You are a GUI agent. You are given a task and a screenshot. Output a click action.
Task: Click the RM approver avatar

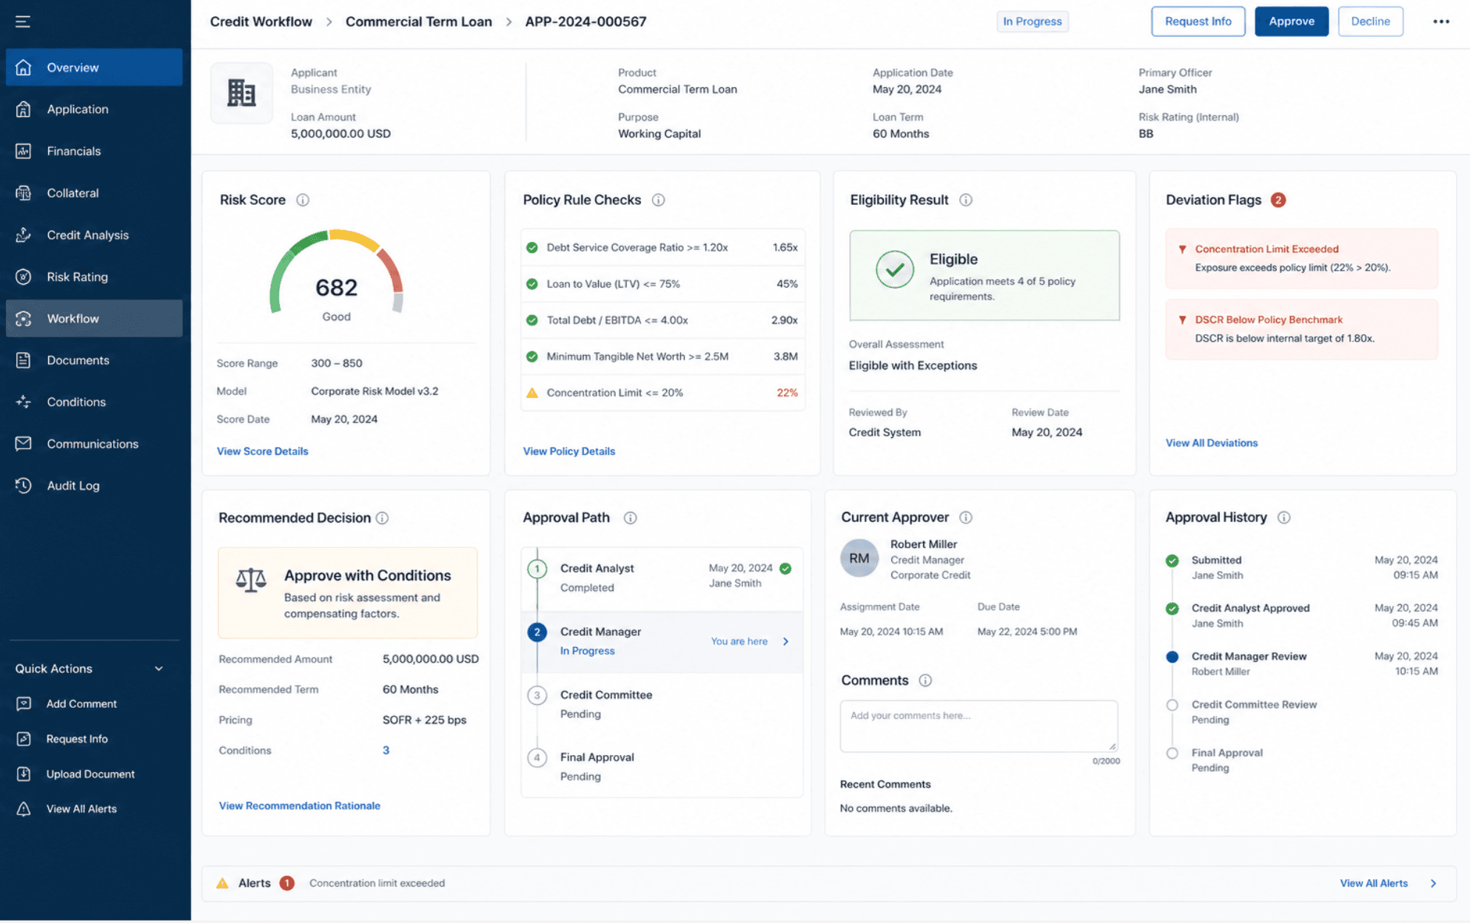(859, 558)
